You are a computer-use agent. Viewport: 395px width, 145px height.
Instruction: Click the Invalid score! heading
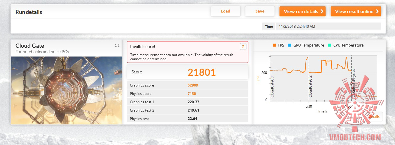pyautogui.click(x=142, y=47)
